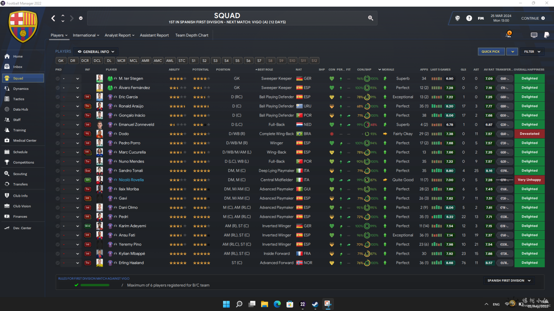
Task: Select Squad in the sidebar
Action: (23, 78)
